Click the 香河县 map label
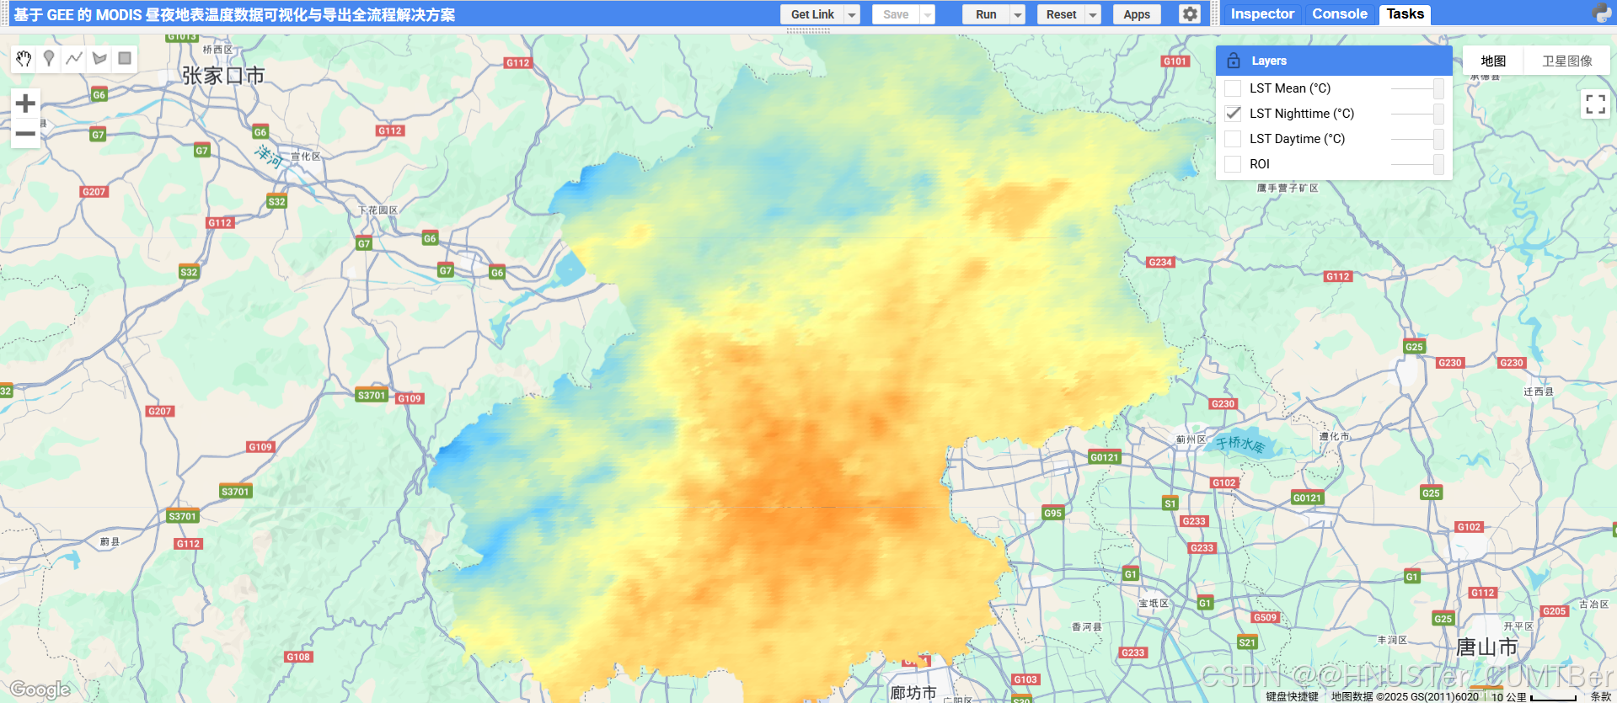This screenshot has width=1617, height=703. pos(1086,627)
